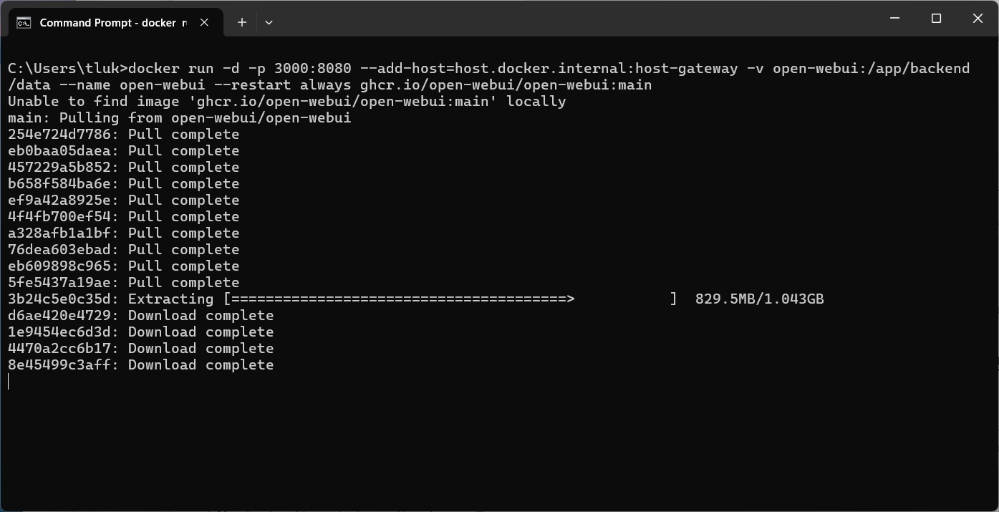Click the 'main: Pulling from open-webui/open-webui' line
Viewport: 999px width, 512px height.
pyautogui.click(x=179, y=117)
